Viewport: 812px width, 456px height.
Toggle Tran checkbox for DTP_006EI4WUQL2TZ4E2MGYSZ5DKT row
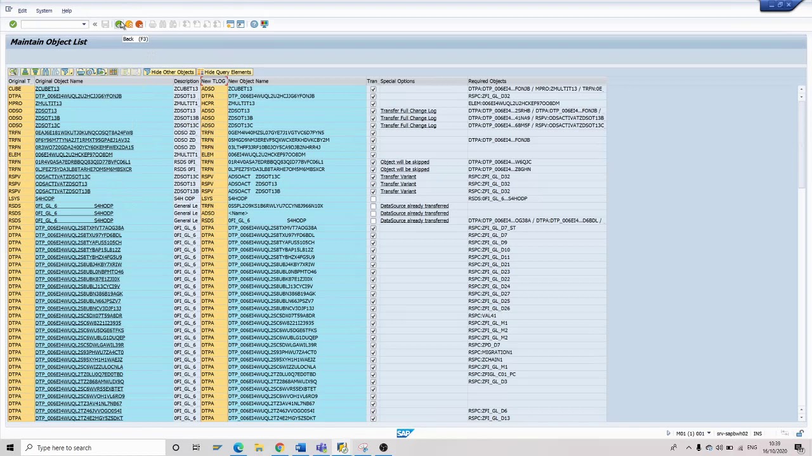pyautogui.click(x=373, y=418)
